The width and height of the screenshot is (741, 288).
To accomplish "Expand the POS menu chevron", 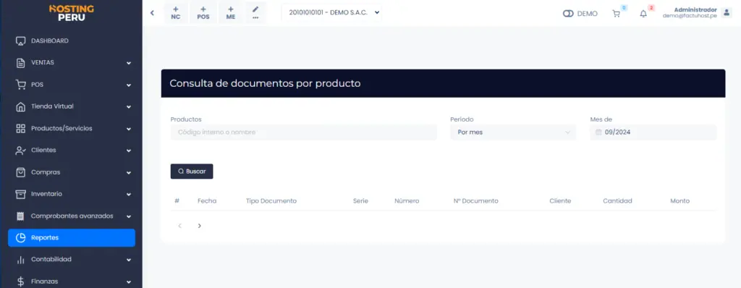I will tap(129, 85).
